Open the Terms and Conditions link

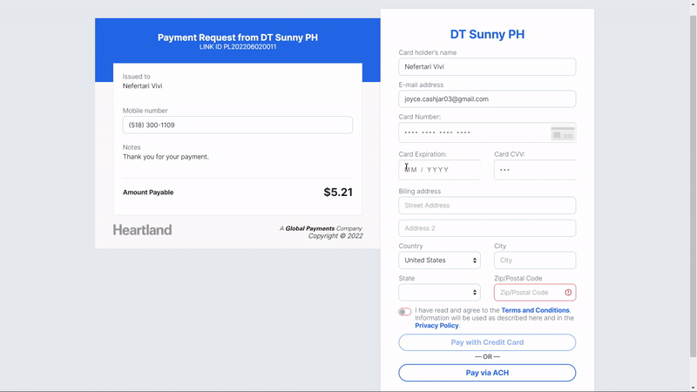pos(535,310)
